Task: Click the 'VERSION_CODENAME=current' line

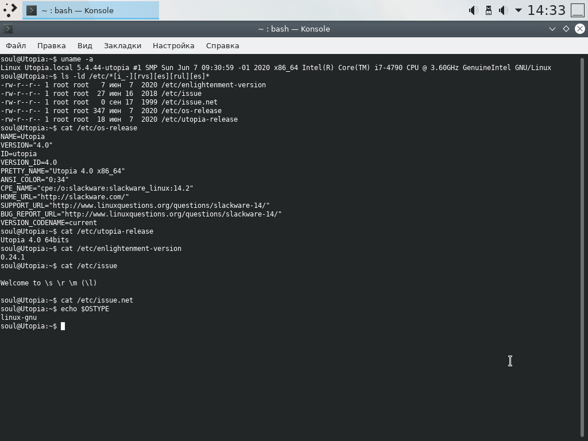Action: click(49, 223)
